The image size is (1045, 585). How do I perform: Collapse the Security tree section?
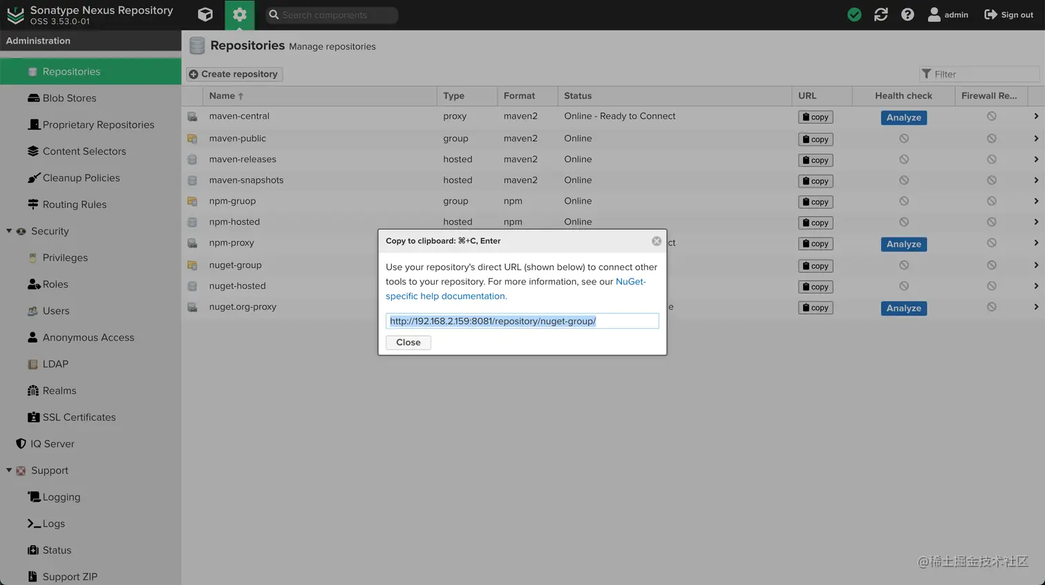tap(9, 231)
